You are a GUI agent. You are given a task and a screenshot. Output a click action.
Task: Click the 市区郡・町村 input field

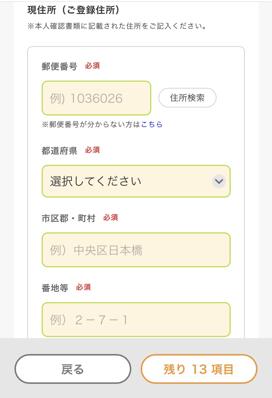coord(136,250)
